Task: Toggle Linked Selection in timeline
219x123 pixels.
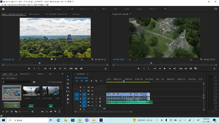Action: (x=86, y=81)
